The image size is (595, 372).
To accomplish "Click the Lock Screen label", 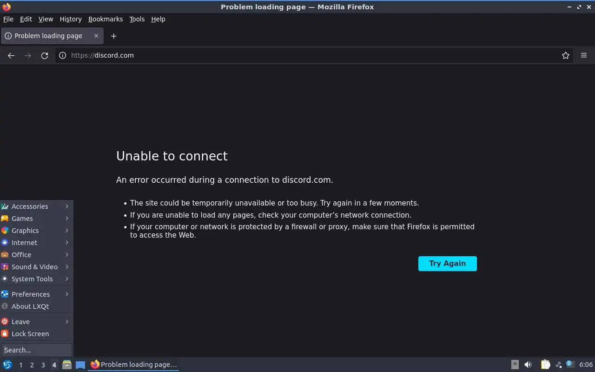I will 30,334.
